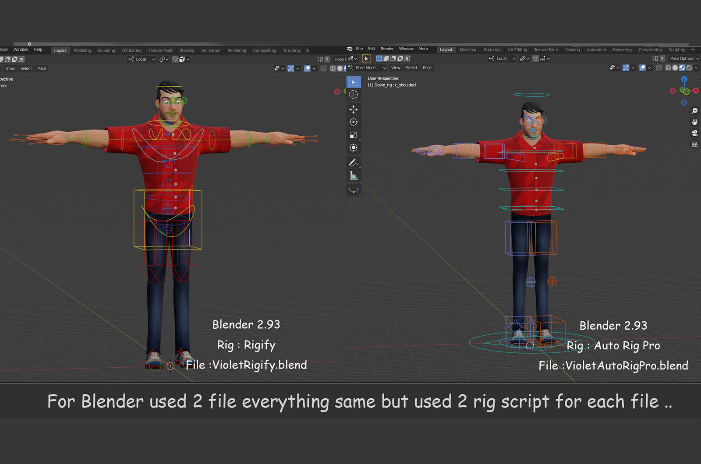This screenshot has height=464, width=701.
Task: Open Render menu in right window
Action: point(387,49)
